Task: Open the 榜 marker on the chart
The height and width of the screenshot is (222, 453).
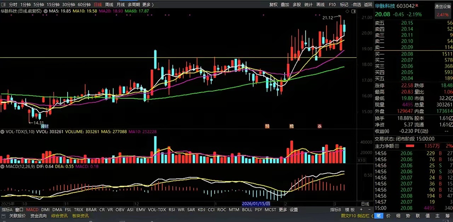Action: [x=292, y=126]
